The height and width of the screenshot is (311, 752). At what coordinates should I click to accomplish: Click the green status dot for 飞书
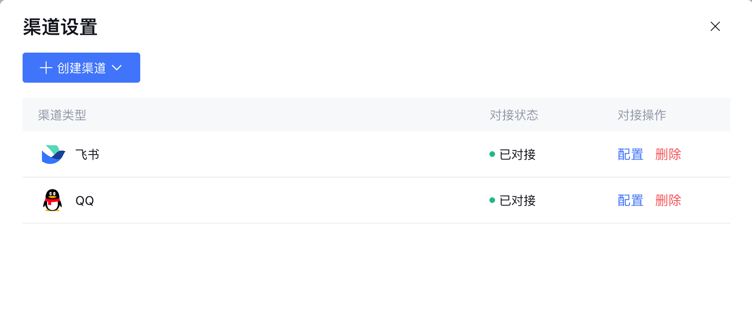tap(492, 154)
